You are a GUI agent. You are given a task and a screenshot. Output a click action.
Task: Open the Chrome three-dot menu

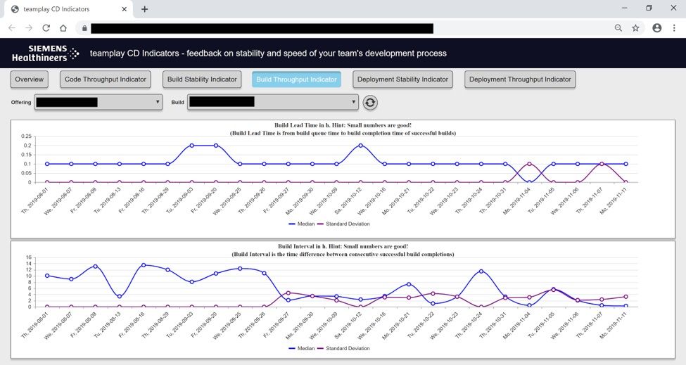[x=674, y=28]
